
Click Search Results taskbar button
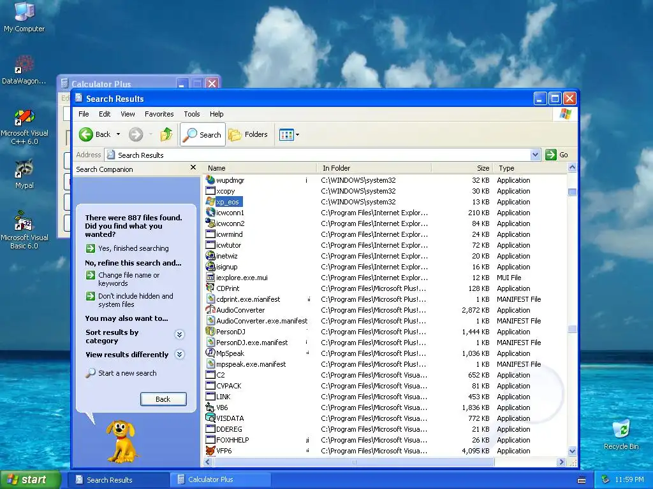coord(118,479)
